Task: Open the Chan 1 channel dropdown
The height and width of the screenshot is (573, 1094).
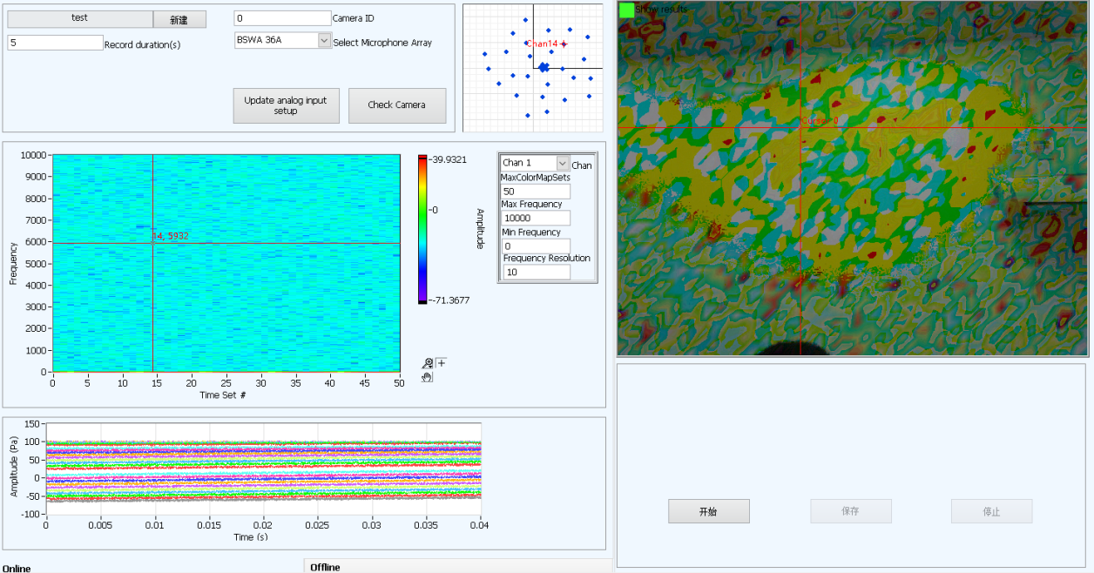Action: [x=562, y=163]
